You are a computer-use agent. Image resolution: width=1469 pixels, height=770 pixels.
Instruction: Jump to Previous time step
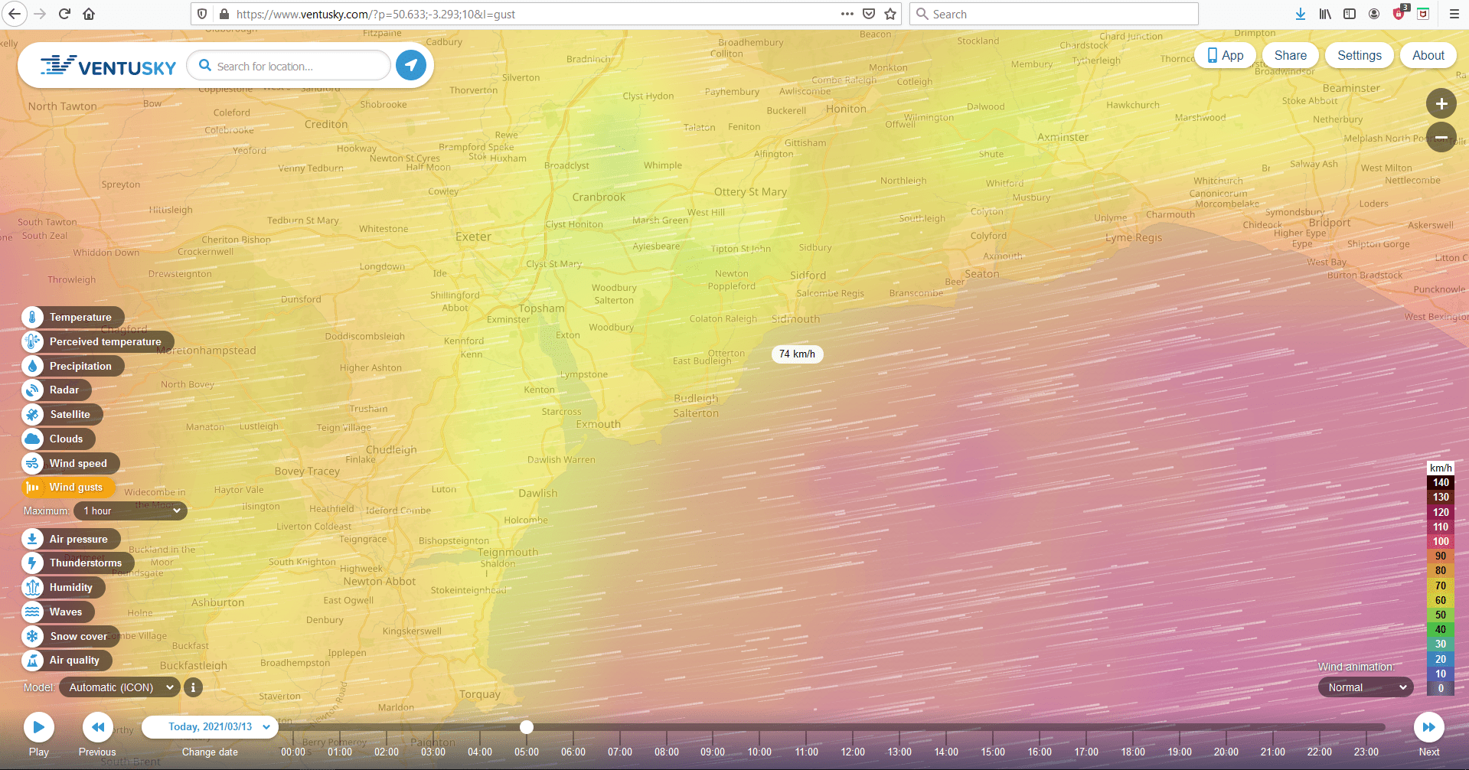[x=98, y=728]
